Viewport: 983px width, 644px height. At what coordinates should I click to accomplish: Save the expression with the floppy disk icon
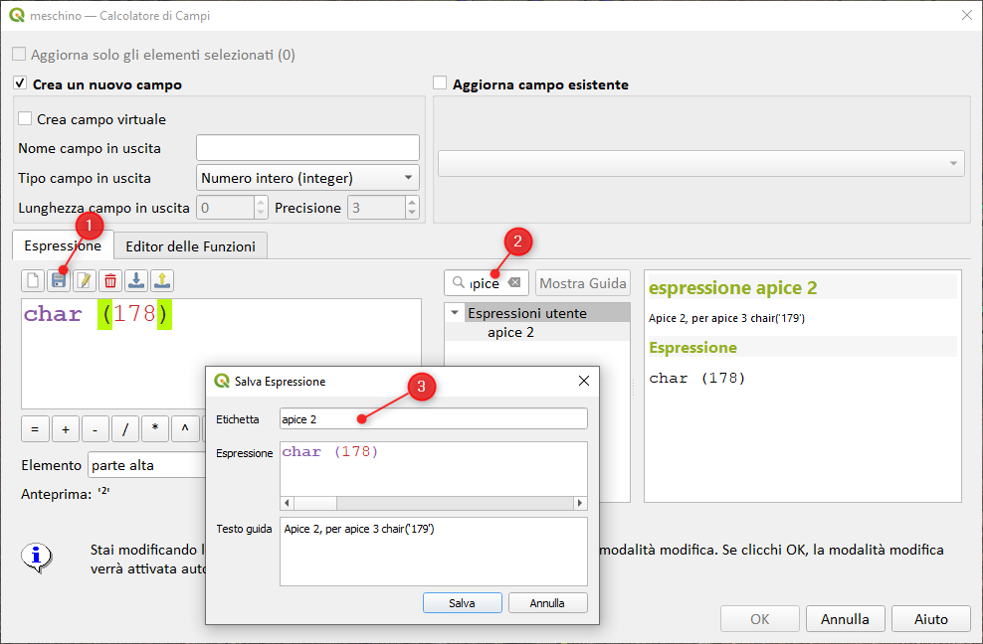[x=59, y=281]
